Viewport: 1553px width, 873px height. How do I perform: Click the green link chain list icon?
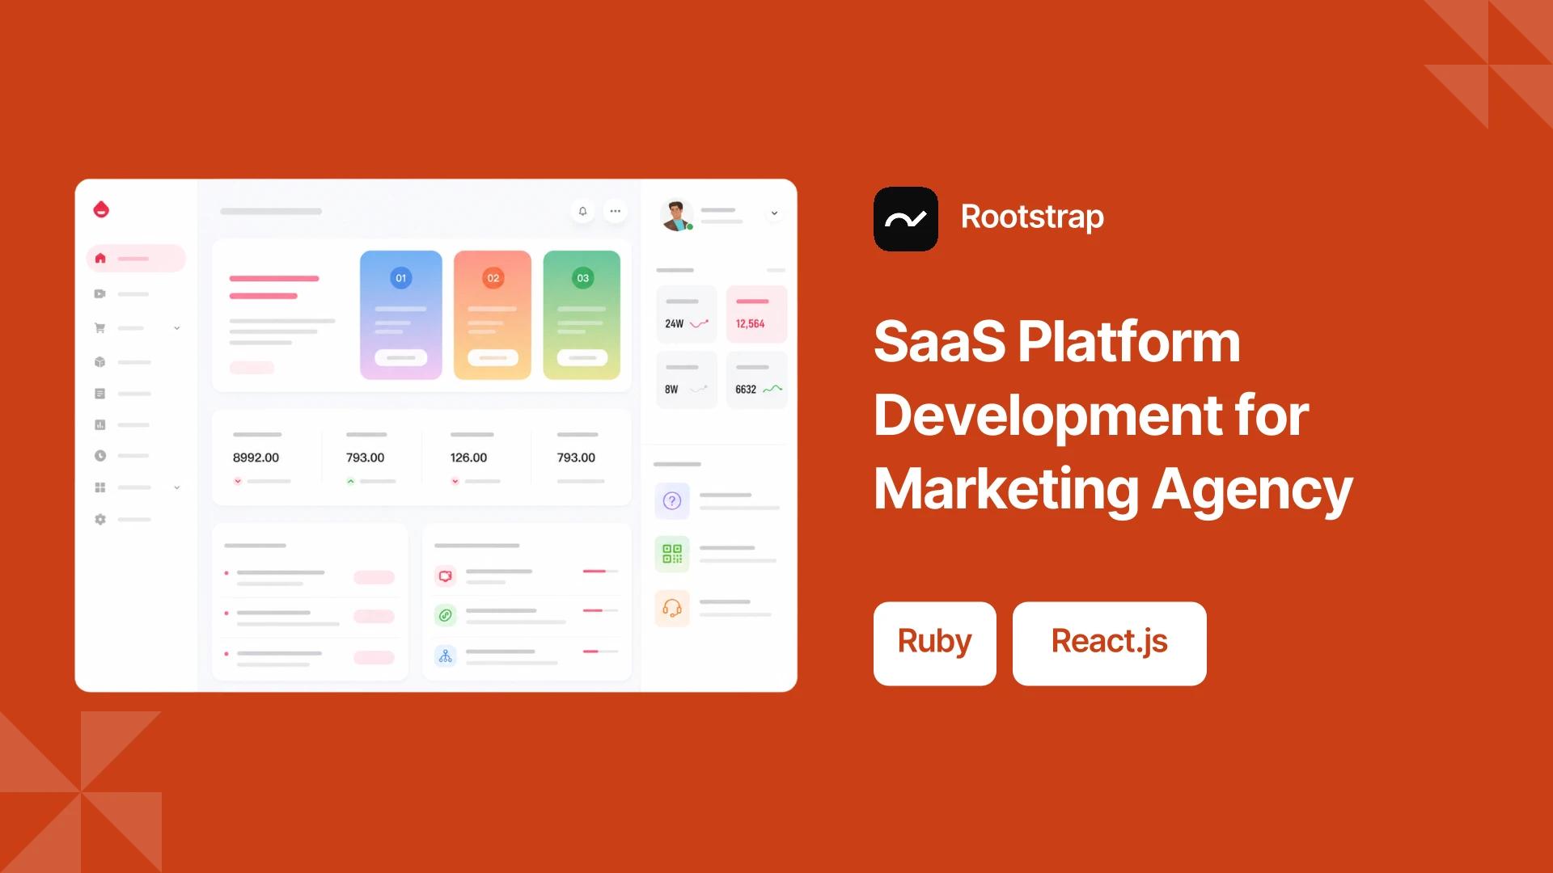(446, 615)
